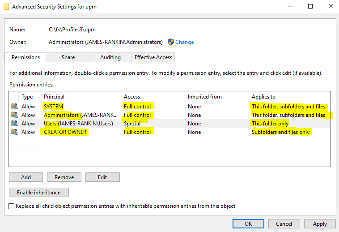This screenshot has height=232, width=339.
Task: Click the user icon beside Users entry
Action: (14, 124)
